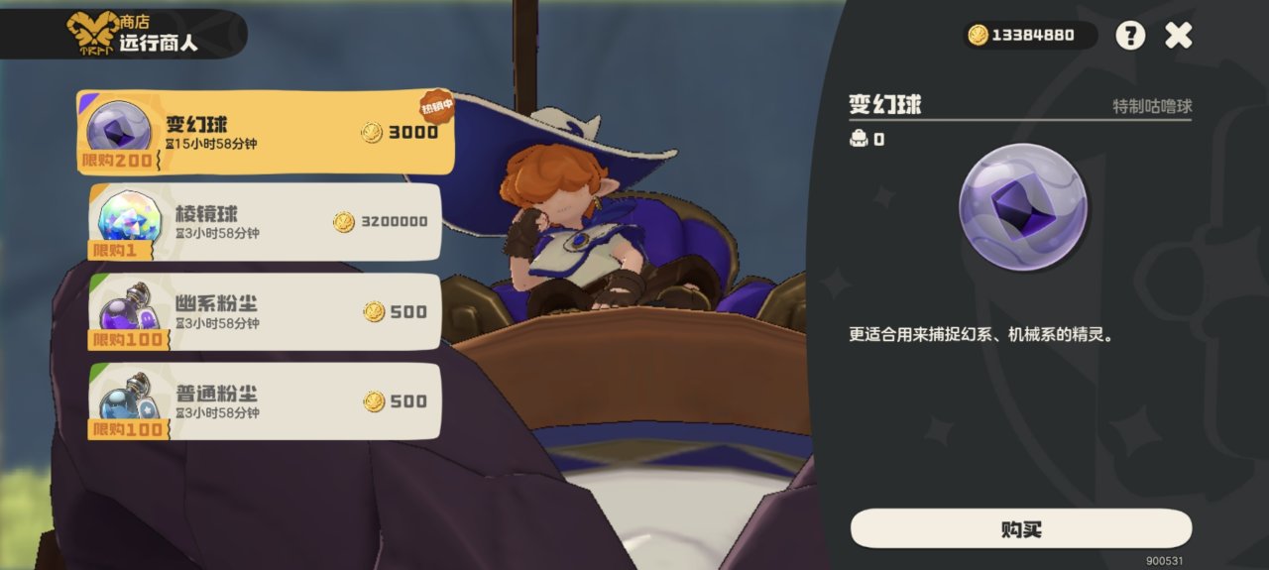The image size is (1269, 570).
Task: Select the 普通粉尘 blue potion icon
Action: click(126, 399)
